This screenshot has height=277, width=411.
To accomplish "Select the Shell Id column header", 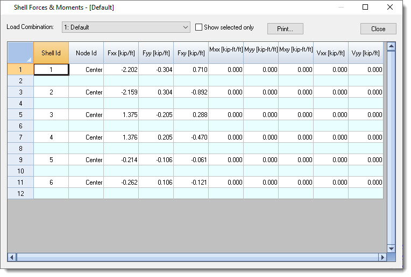I will point(51,53).
